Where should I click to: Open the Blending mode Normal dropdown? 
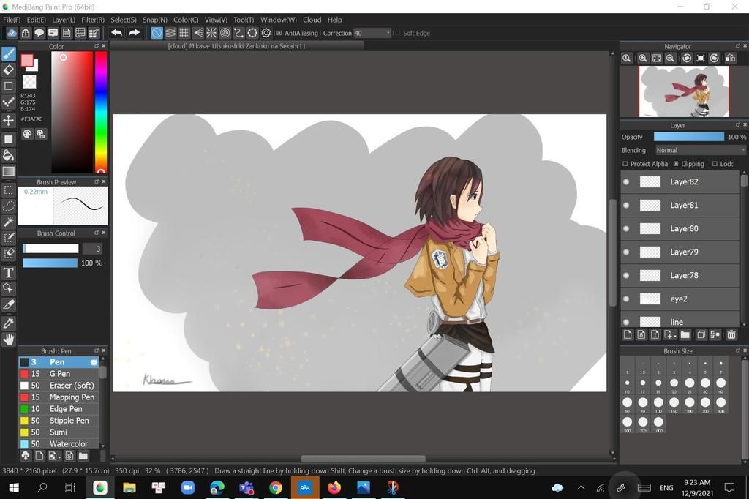point(700,150)
